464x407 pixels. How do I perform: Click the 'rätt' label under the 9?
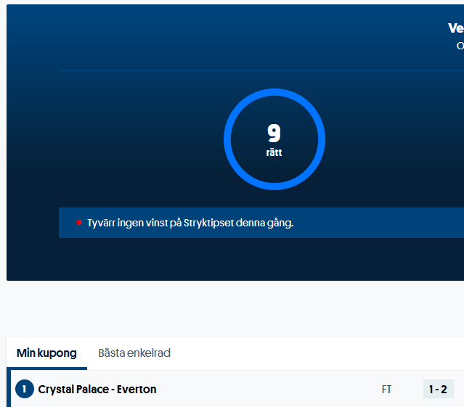coord(274,153)
